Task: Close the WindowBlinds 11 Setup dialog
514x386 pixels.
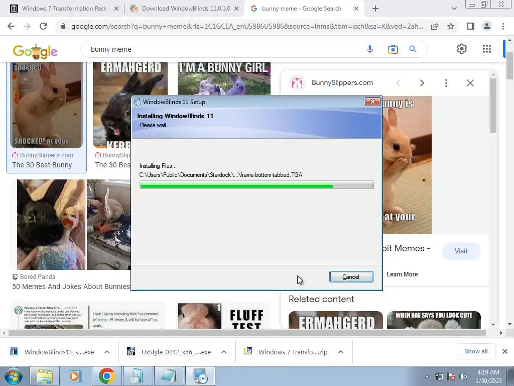Action: tap(372, 102)
